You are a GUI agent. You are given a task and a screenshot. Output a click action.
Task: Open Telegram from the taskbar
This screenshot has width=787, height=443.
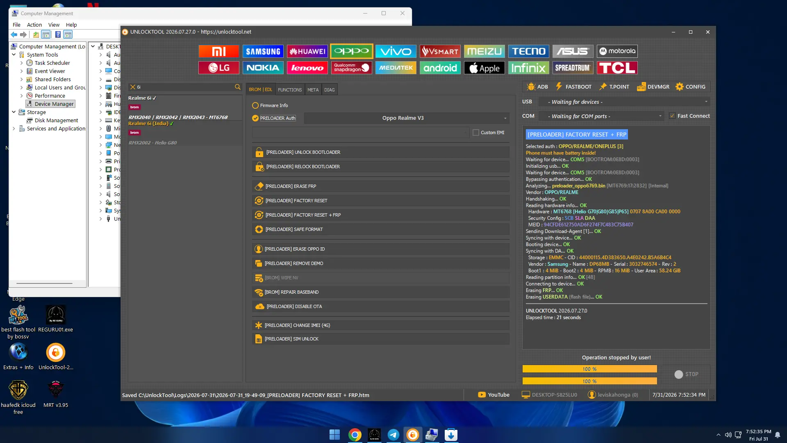coord(393,434)
